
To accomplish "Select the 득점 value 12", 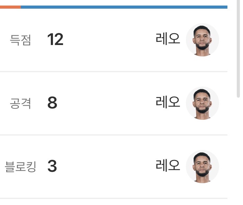I will pyautogui.click(x=55, y=40).
